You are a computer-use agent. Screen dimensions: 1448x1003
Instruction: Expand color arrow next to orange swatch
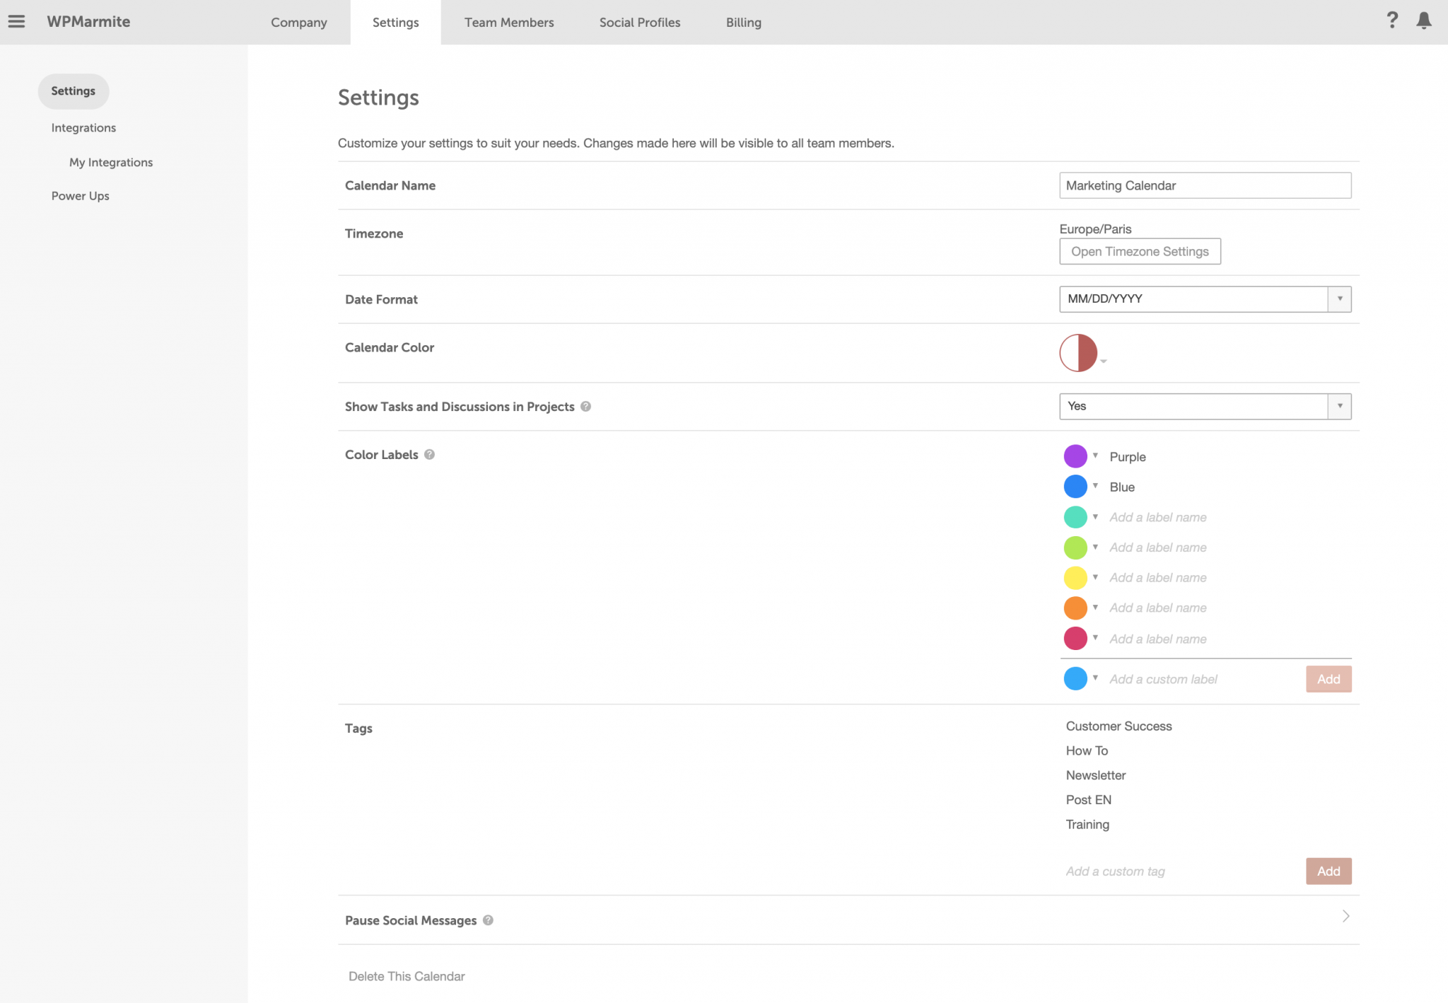click(x=1095, y=607)
